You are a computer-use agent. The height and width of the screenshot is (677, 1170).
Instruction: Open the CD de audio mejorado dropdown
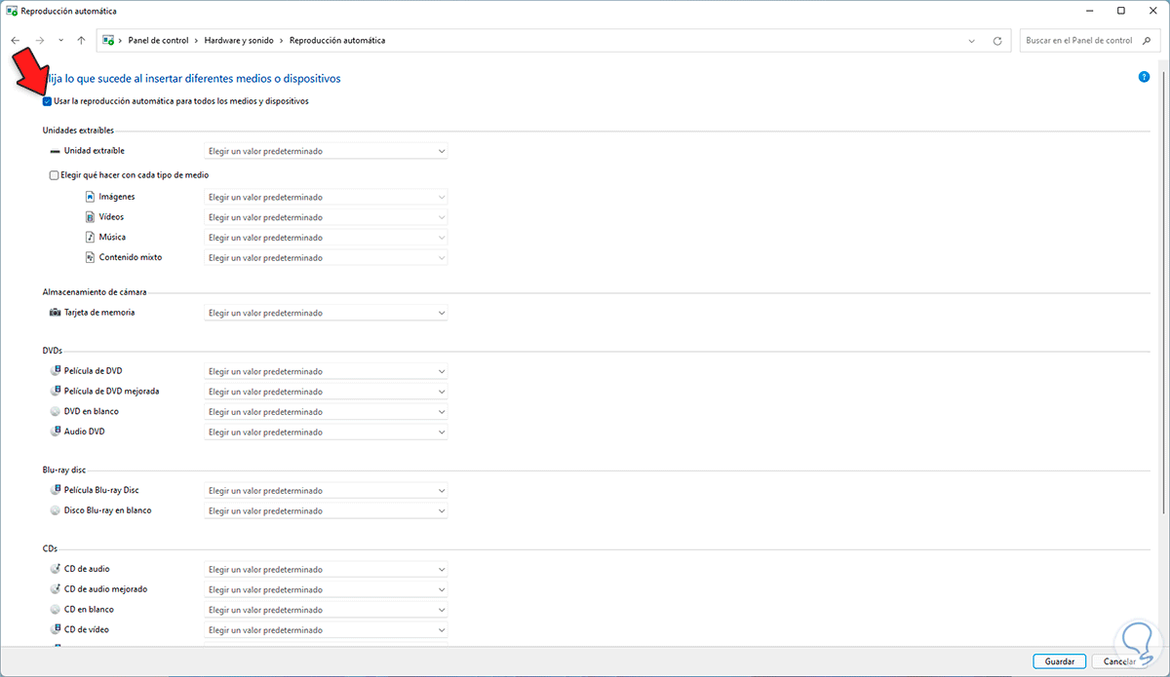click(x=326, y=589)
